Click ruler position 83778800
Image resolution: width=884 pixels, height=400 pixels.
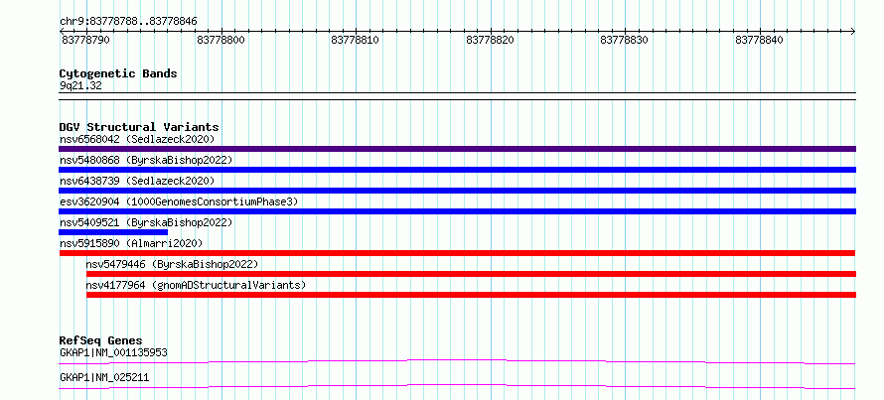click(x=221, y=41)
